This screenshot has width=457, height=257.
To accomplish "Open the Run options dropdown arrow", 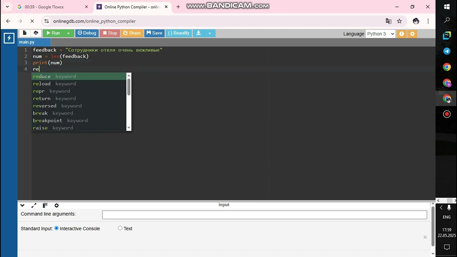I will tap(68, 33).
